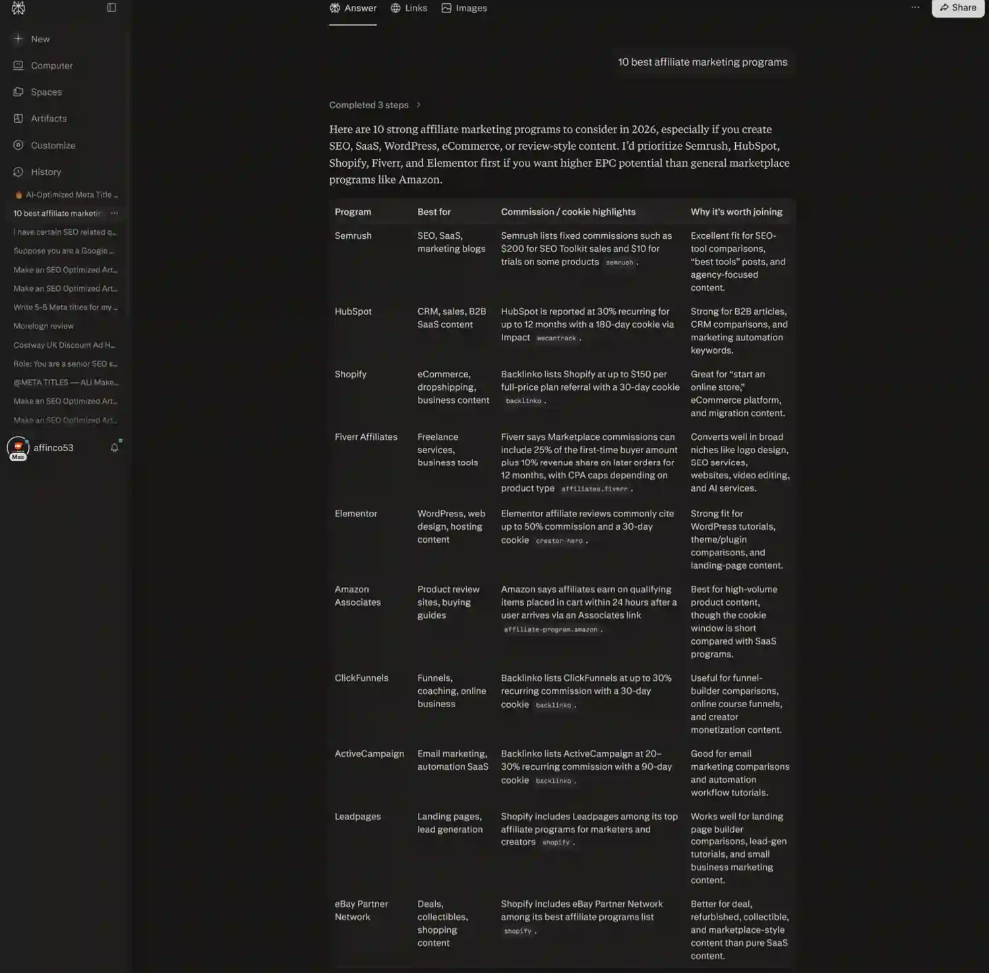Click the Images tab picture icon
Image resolution: width=989 pixels, height=973 pixels.
[446, 8]
